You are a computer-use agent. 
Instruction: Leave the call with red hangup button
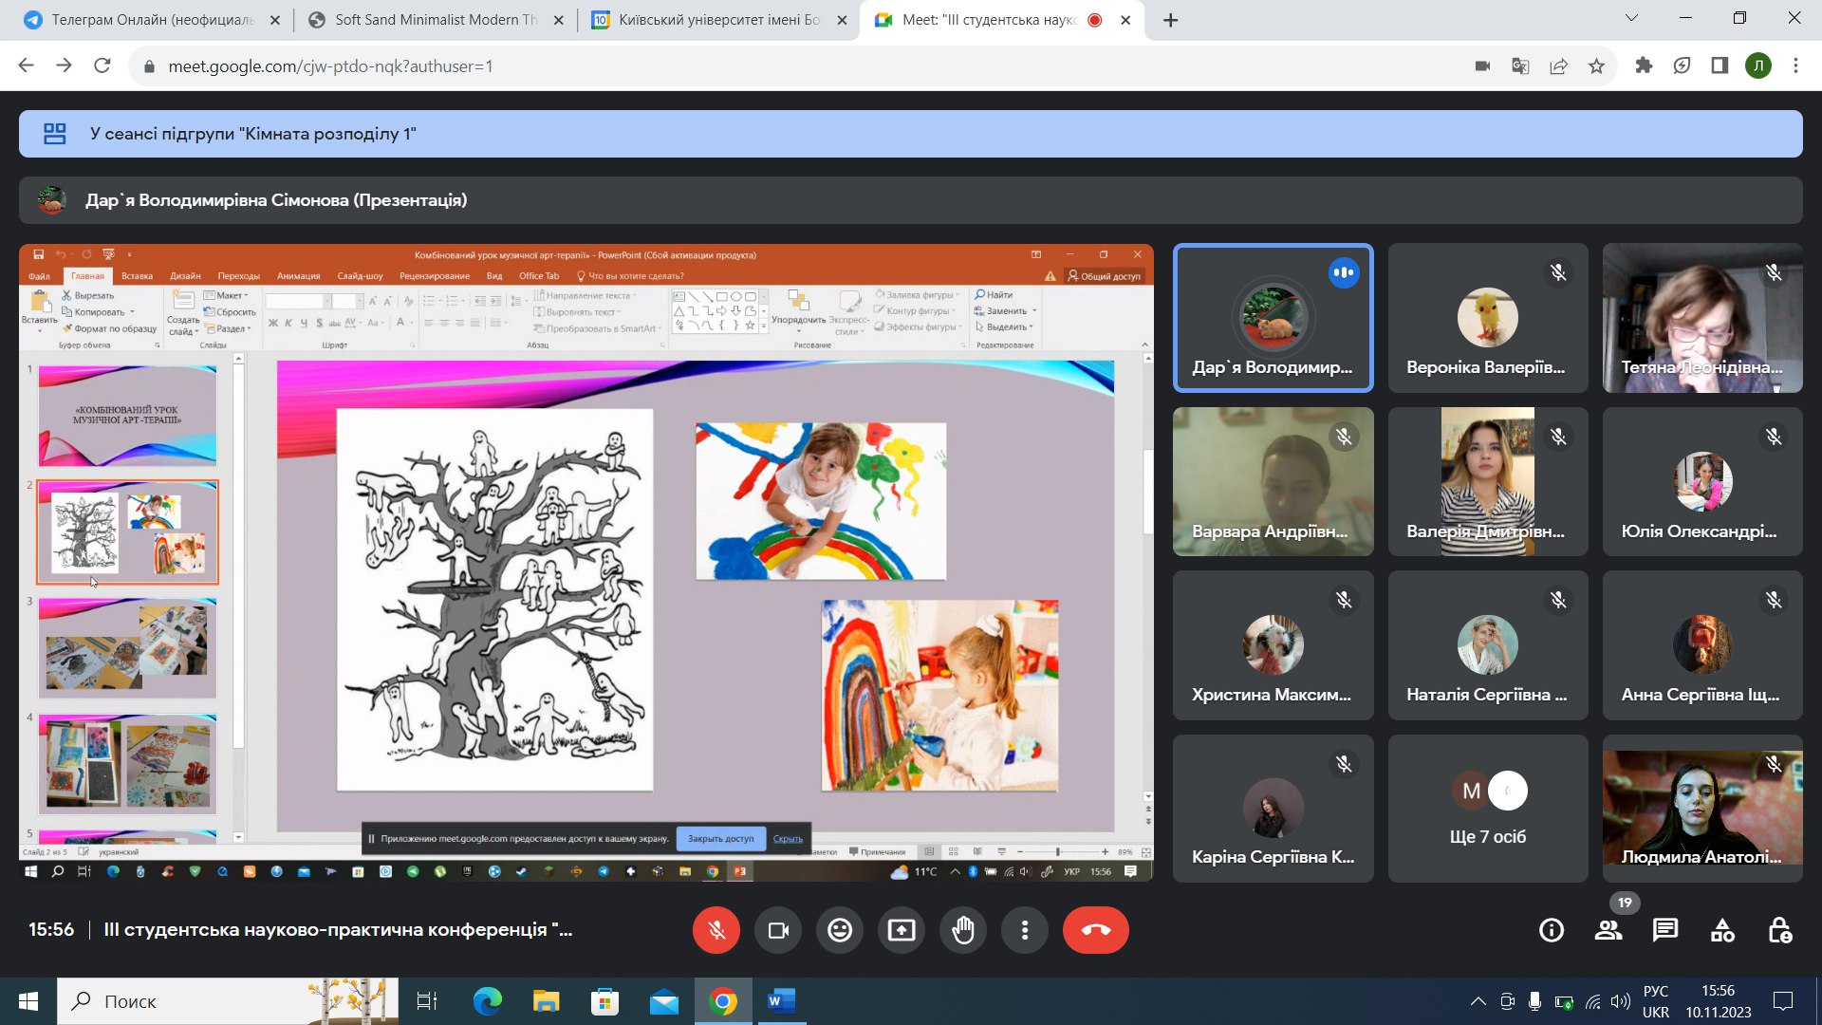point(1095,930)
